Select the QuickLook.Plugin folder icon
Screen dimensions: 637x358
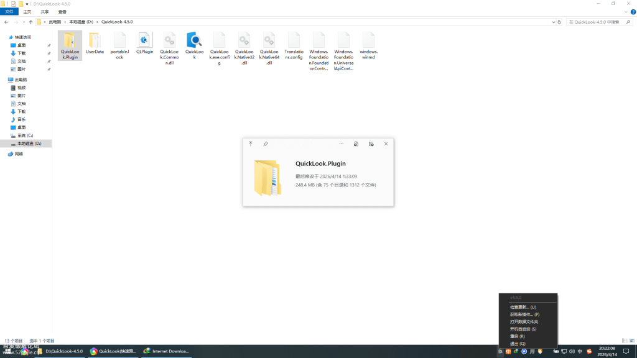coord(70,40)
